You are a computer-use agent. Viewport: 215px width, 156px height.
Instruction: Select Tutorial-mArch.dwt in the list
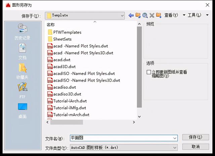click(x=69, y=115)
